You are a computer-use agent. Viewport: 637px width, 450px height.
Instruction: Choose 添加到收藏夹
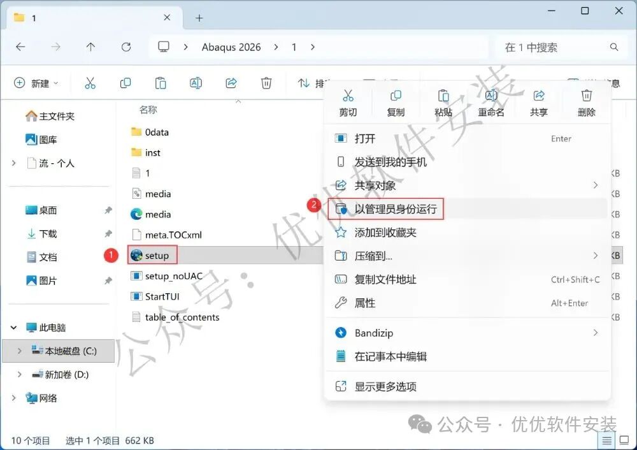coord(467,233)
